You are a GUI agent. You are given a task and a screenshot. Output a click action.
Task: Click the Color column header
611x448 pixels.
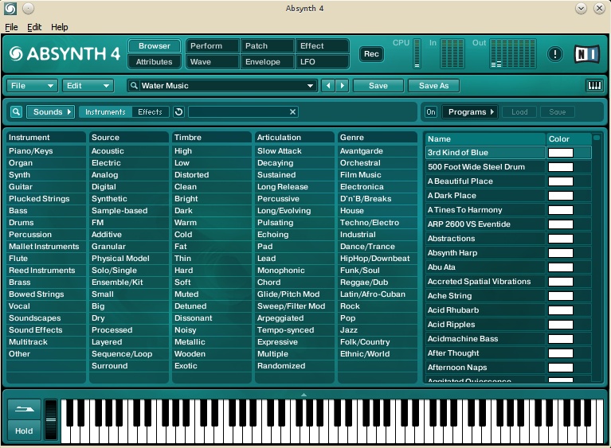[x=569, y=139]
